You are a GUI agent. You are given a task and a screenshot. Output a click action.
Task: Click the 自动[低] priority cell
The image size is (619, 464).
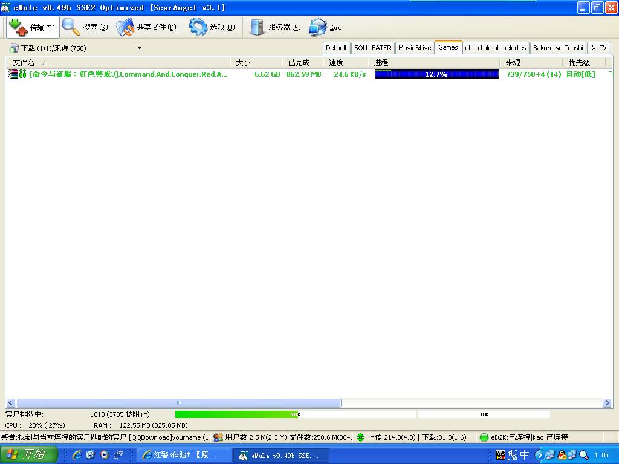click(x=580, y=74)
